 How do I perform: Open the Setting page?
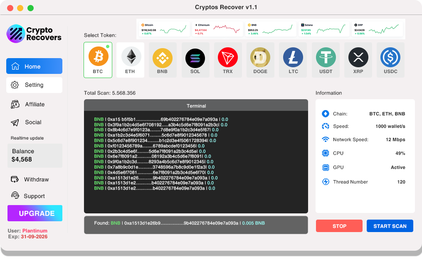click(x=34, y=85)
